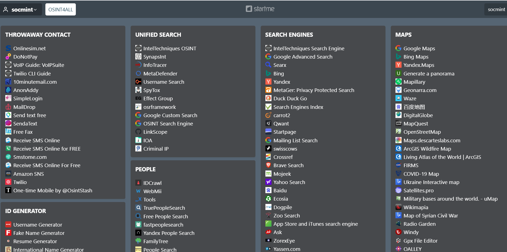The height and width of the screenshot is (252, 507).
Task: Open the Google Advanced Search link
Action: (303, 57)
